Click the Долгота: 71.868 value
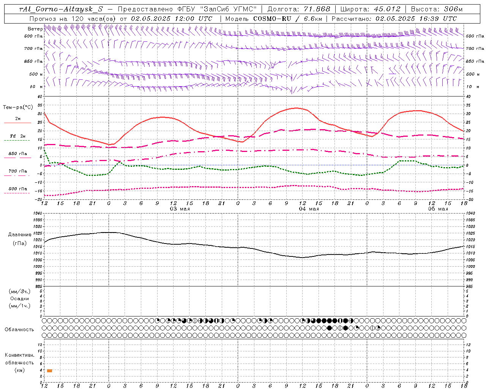486x389 pixels. (x=299, y=9)
